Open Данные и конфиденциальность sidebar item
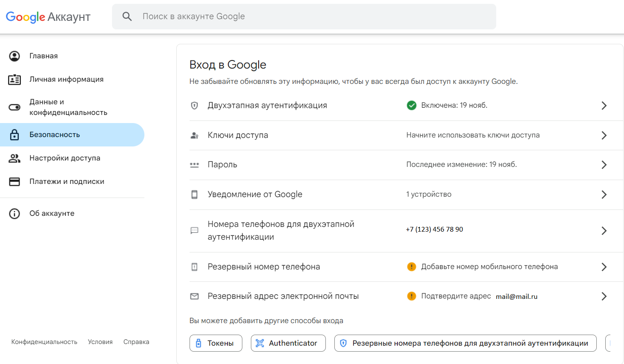Viewport: 624px width, 364px height. point(72,107)
